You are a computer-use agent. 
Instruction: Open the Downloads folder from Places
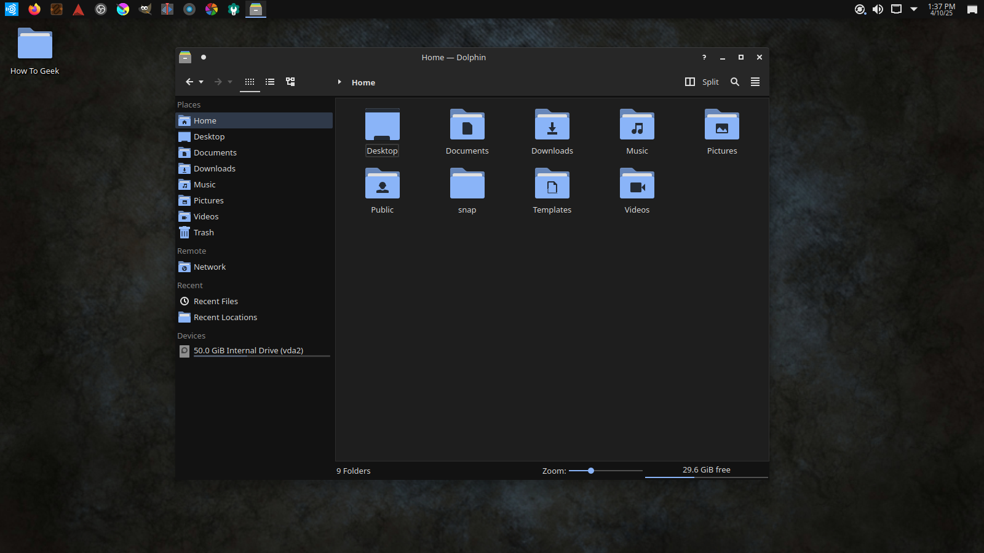pyautogui.click(x=214, y=168)
